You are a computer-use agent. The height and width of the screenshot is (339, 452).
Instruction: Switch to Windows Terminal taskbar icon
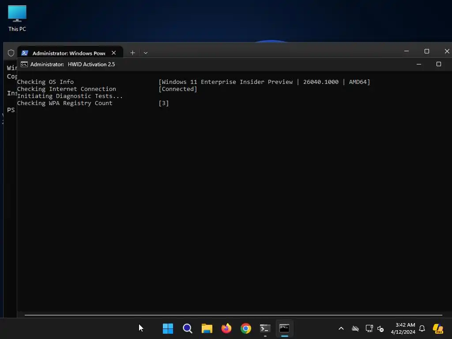265,328
